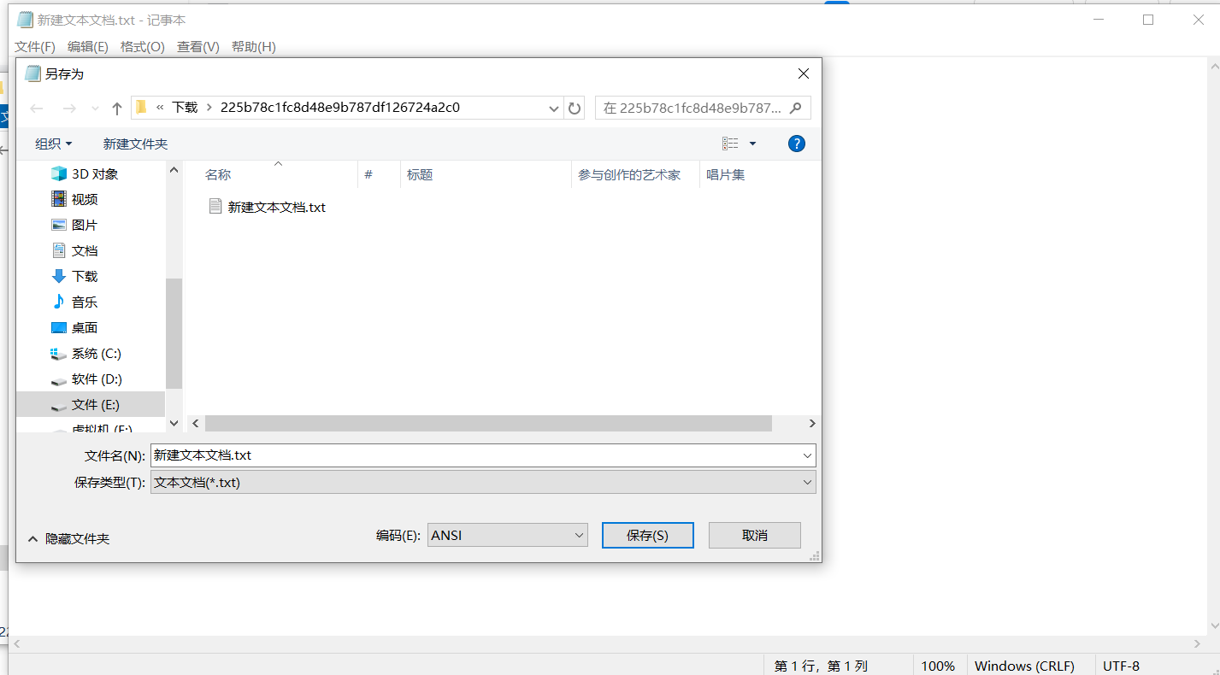1220x675 pixels.
Task: Click the 保存(S) button
Action: (x=647, y=535)
